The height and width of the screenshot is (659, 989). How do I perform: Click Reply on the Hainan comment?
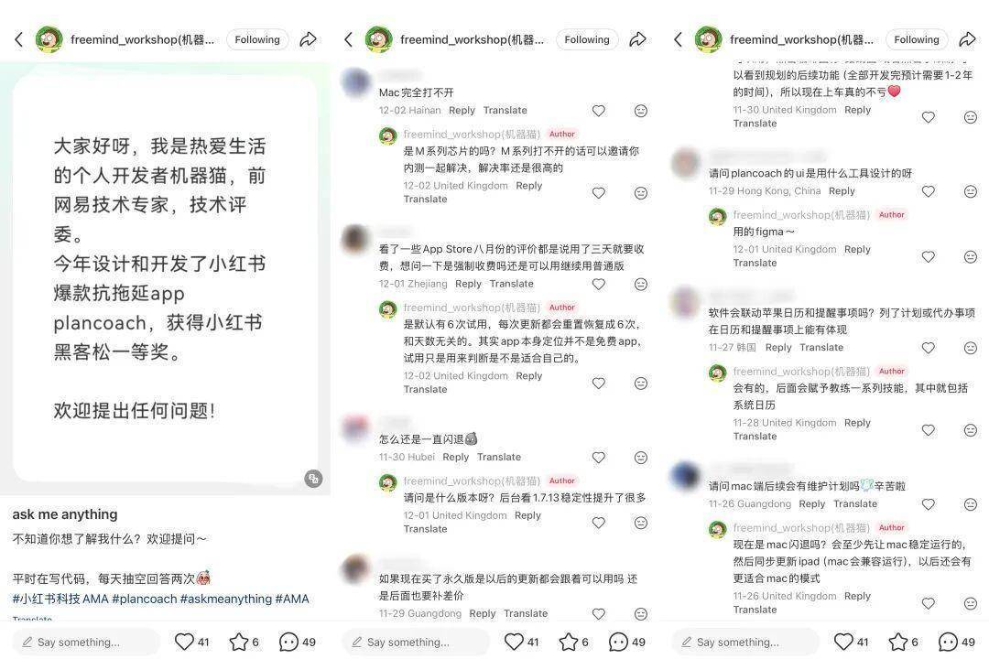pos(462,111)
